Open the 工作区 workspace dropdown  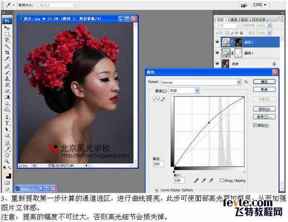(259, 5)
